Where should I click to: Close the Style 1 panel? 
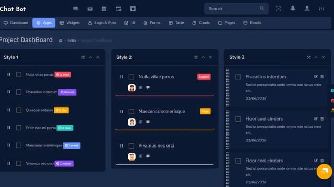pos(98,57)
